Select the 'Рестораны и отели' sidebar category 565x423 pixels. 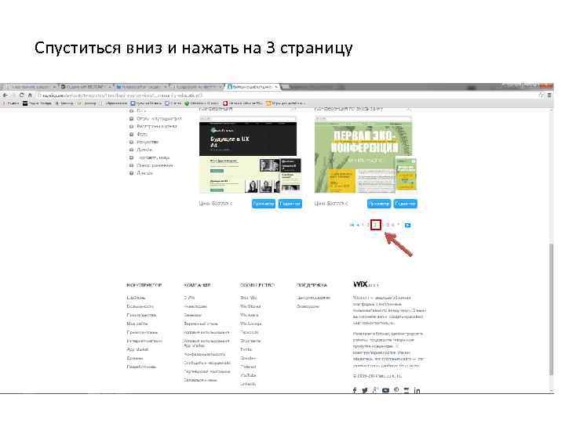(157, 127)
